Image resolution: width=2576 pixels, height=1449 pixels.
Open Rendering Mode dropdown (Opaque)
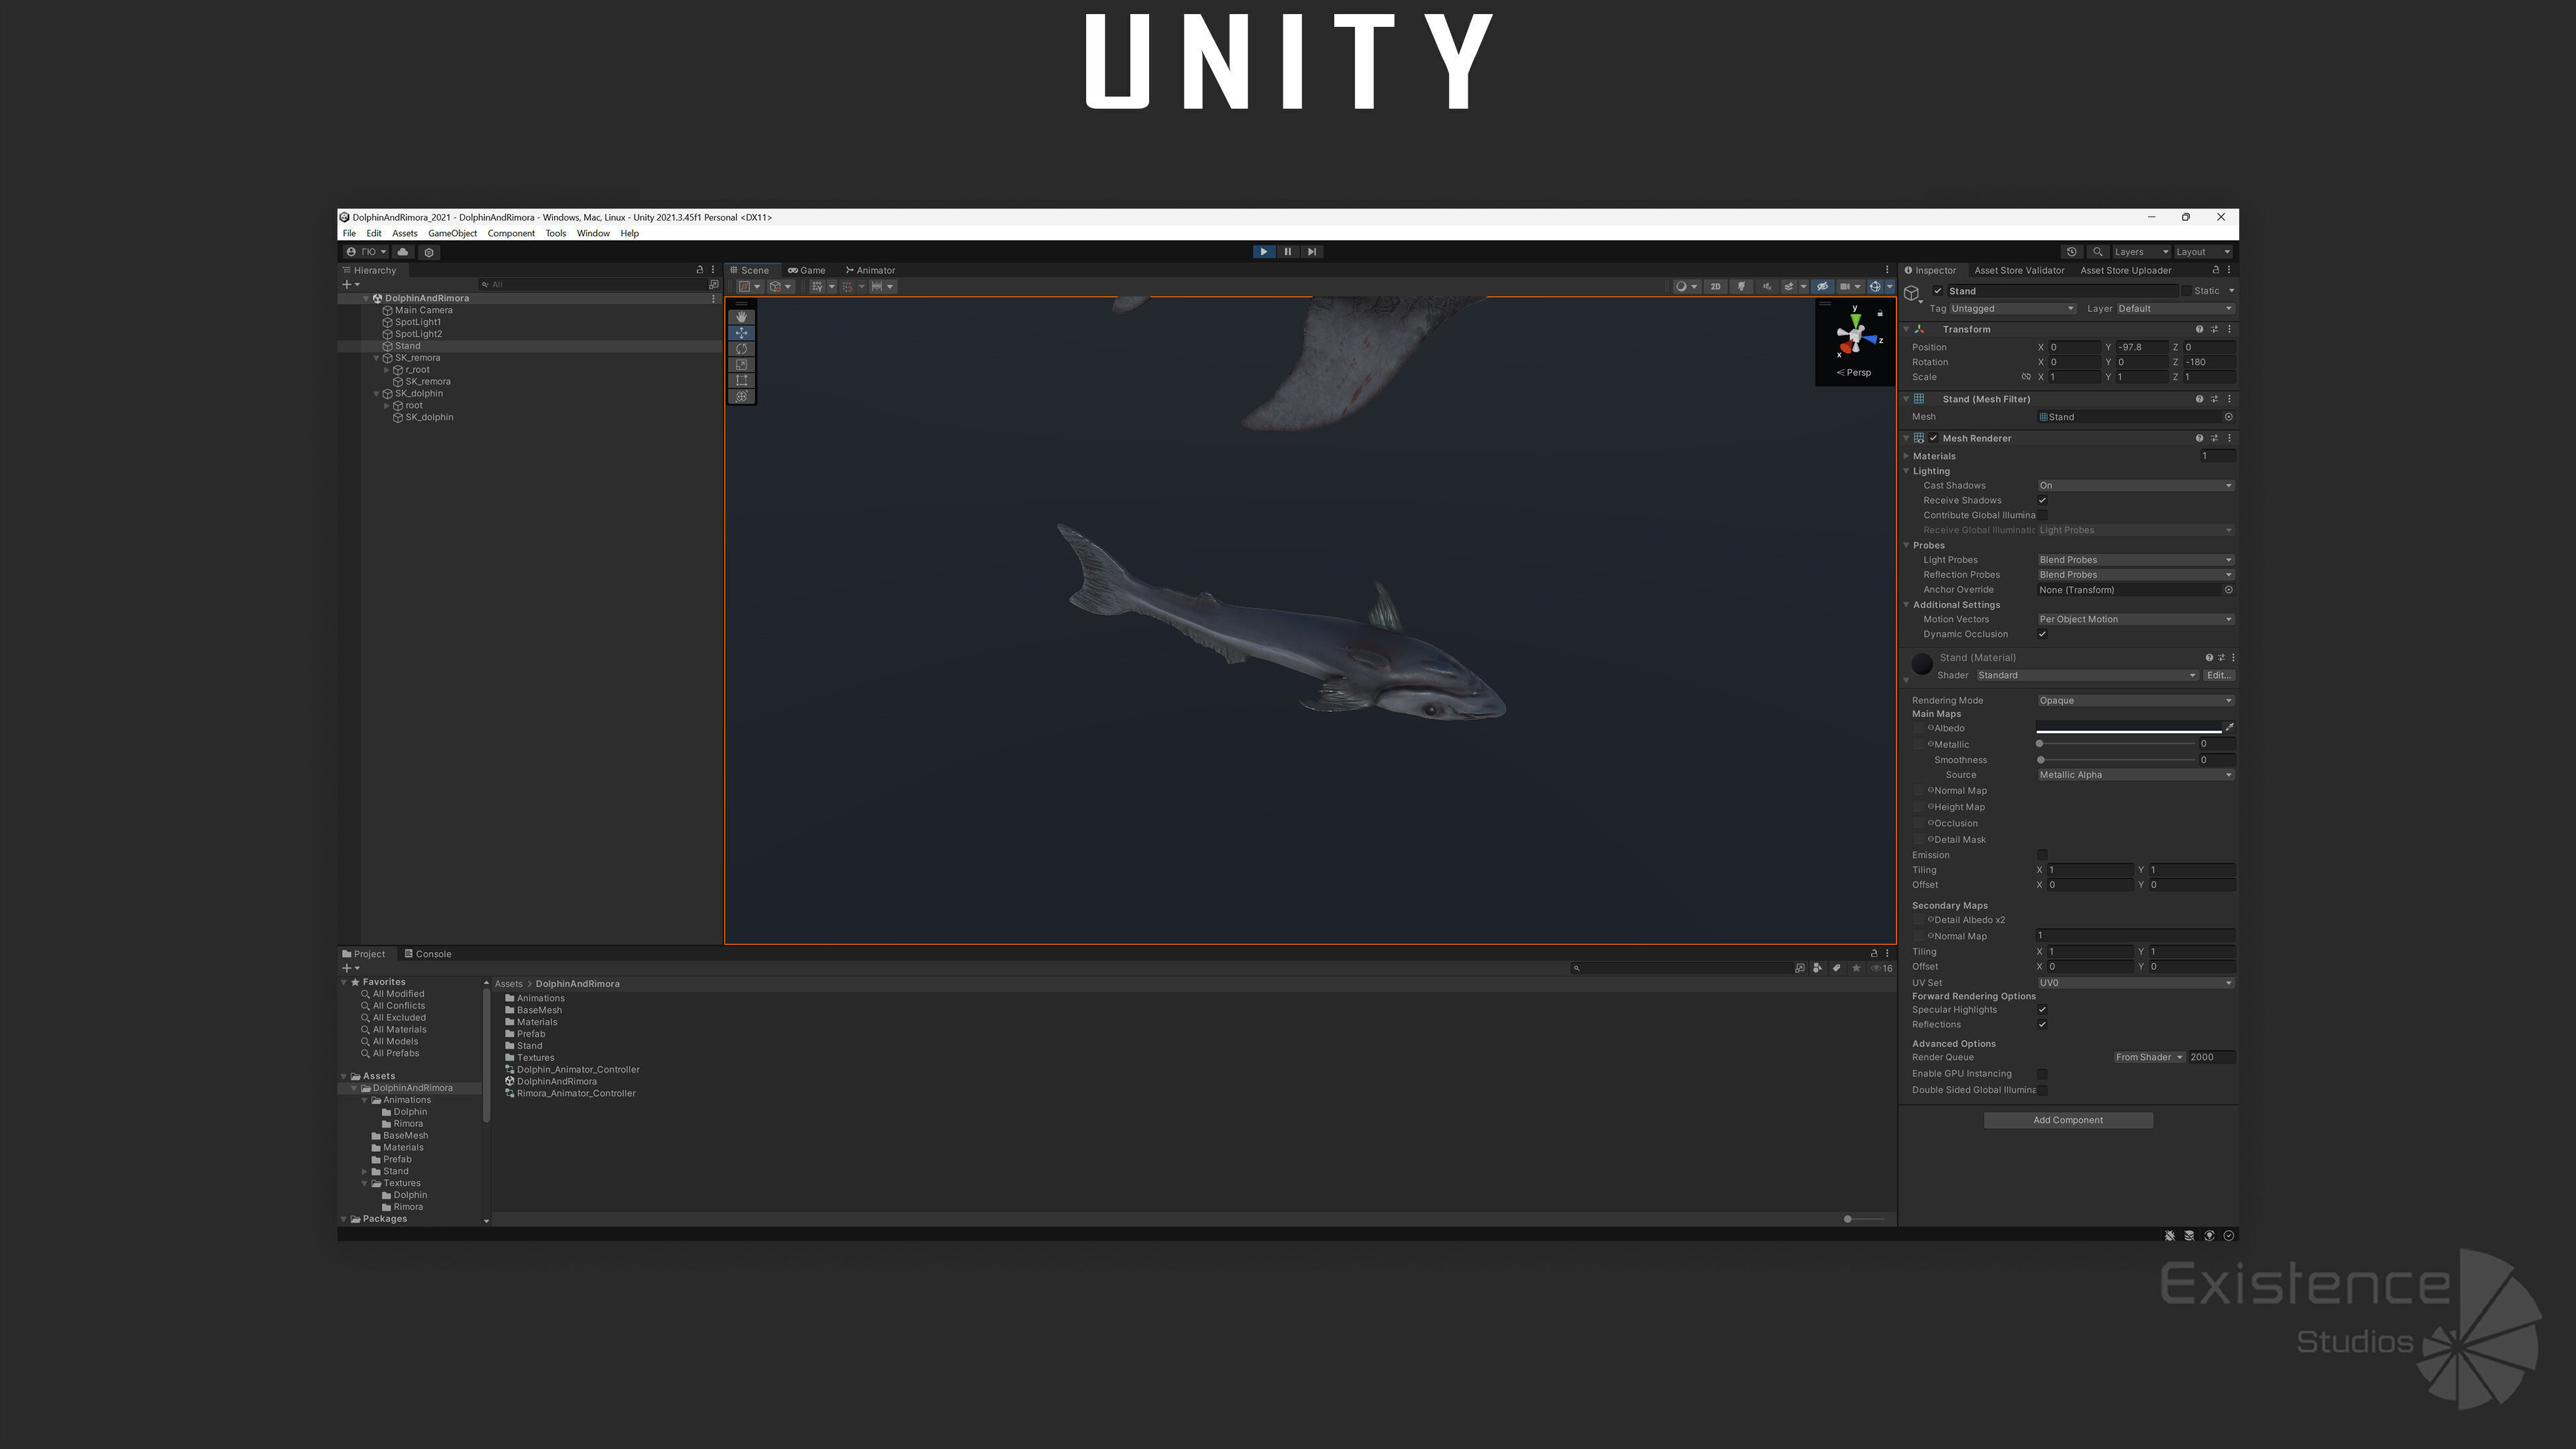[2135, 701]
